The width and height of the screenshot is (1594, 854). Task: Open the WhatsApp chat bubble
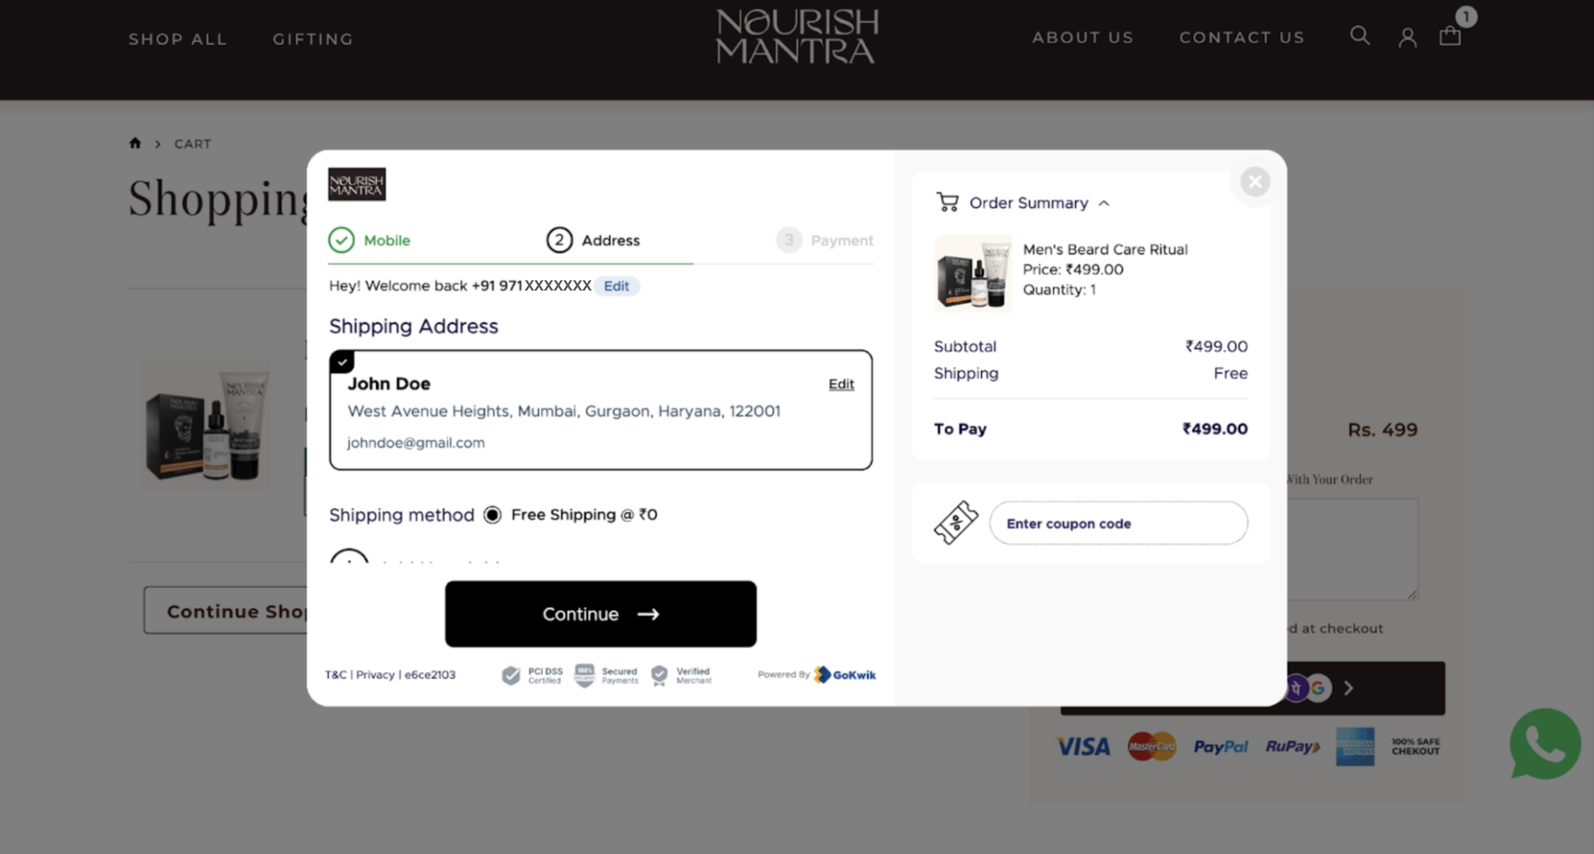pyautogui.click(x=1544, y=744)
